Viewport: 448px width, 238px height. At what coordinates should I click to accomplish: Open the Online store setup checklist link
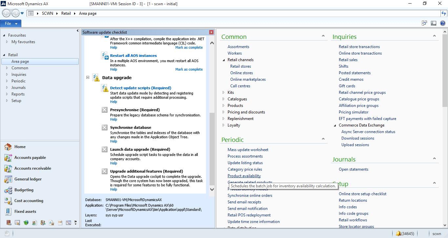pos(362,194)
